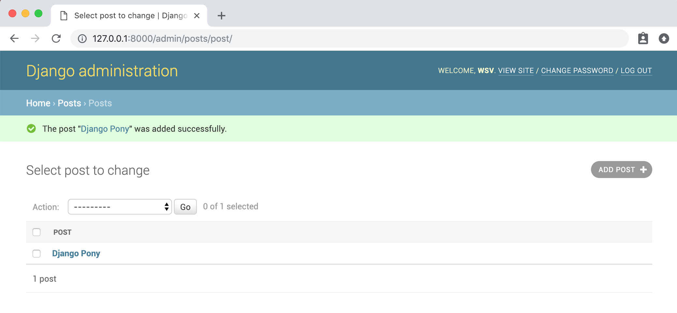Click the macOS green fullscreen button

[x=38, y=13]
